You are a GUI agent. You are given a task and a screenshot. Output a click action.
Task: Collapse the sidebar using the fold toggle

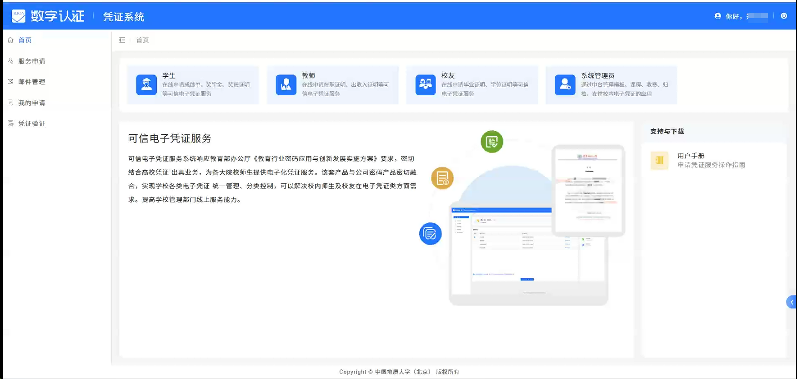122,40
